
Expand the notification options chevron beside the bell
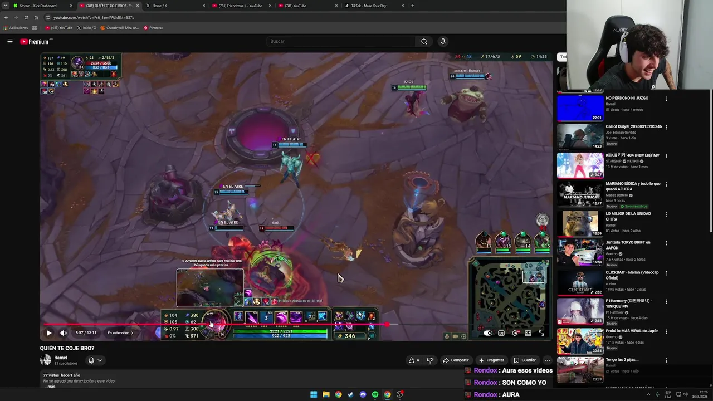(x=100, y=360)
